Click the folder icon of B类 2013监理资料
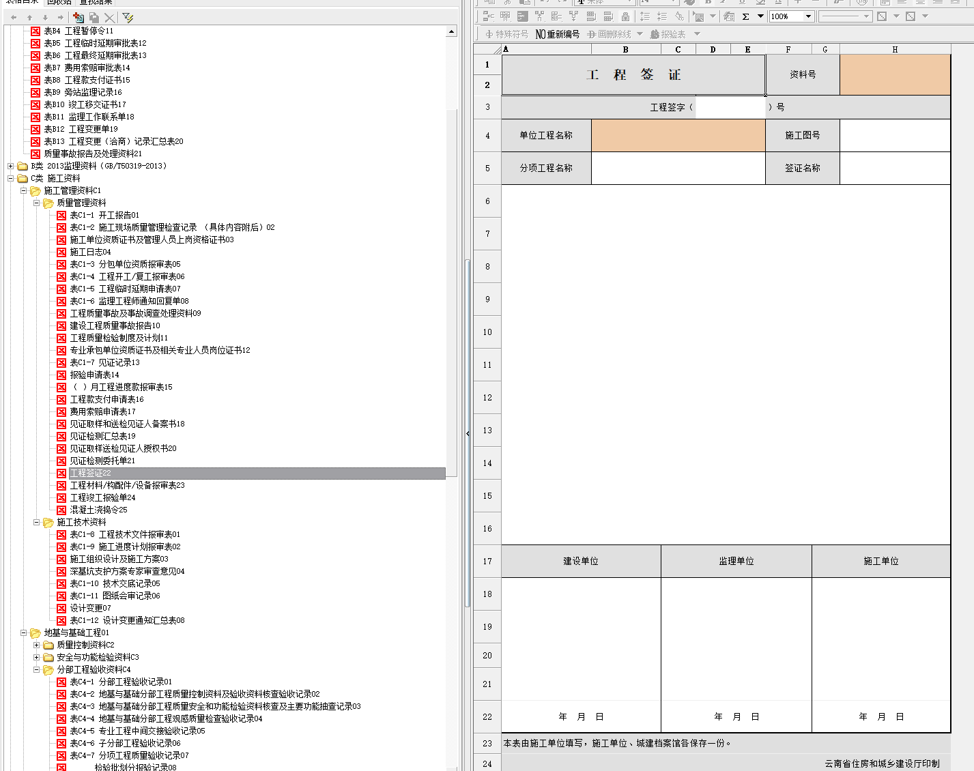The image size is (974, 771). click(23, 166)
